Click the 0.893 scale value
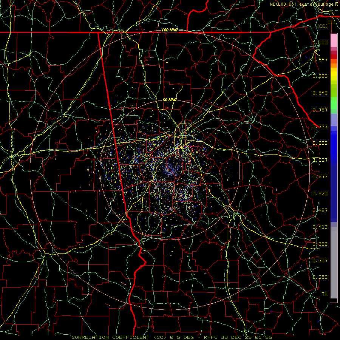340x340 pixels. (320, 76)
